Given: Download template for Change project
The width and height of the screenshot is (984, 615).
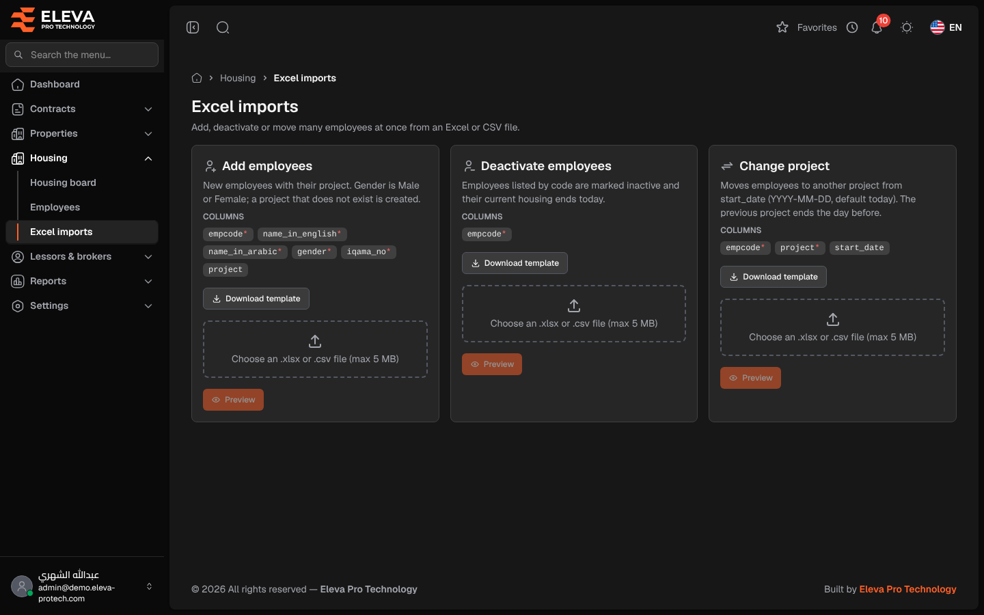Looking at the screenshot, I should (x=774, y=277).
